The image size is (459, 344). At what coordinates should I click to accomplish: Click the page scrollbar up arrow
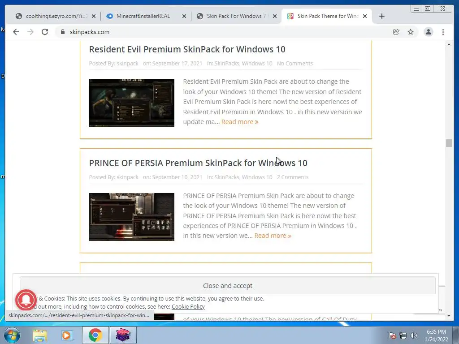click(x=449, y=44)
